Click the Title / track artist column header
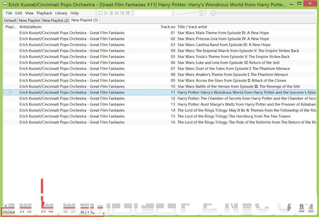 [x=247, y=27]
